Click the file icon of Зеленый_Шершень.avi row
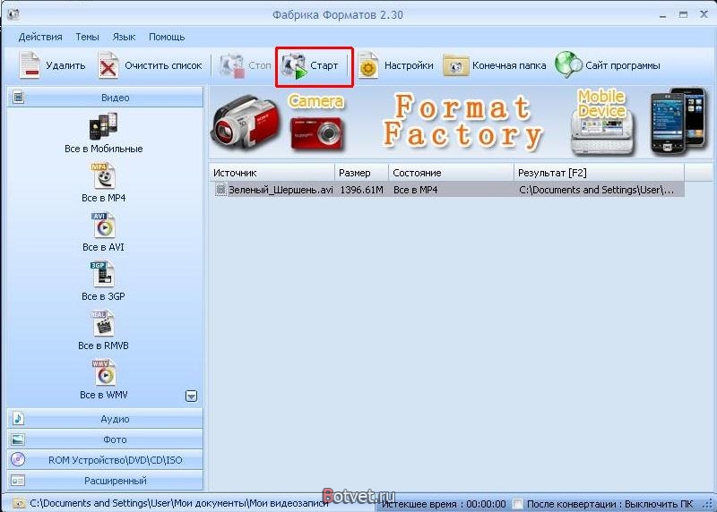 click(x=220, y=190)
